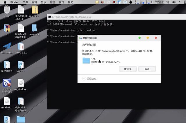Select the 123 folder item in dialog
Screen dimensions: 186x123
tap(86, 60)
